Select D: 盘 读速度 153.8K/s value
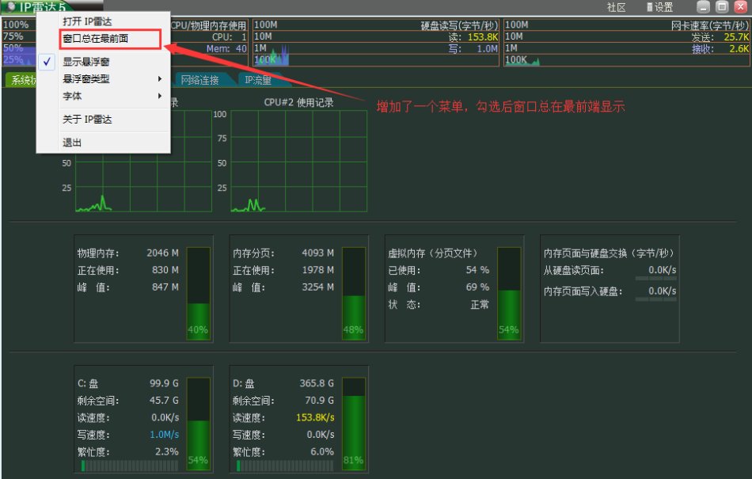The height and width of the screenshot is (479, 752). pyautogui.click(x=315, y=417)
